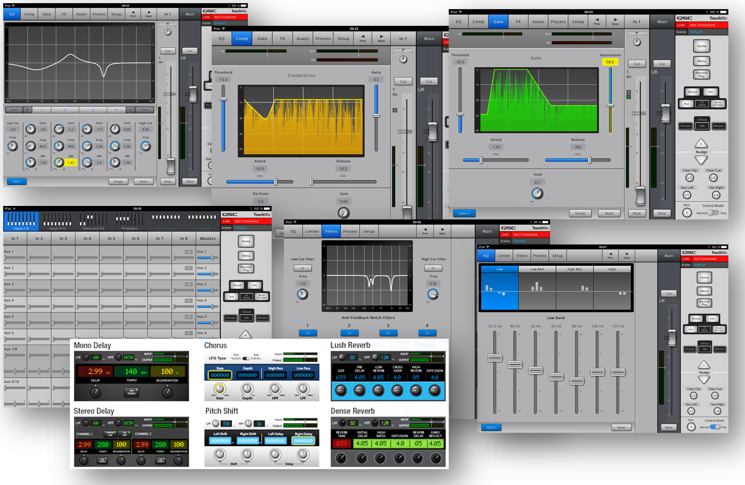745x485 pixels.
Task: Click the channel Mute button in EQ screen
Action: tap(168, 181)
